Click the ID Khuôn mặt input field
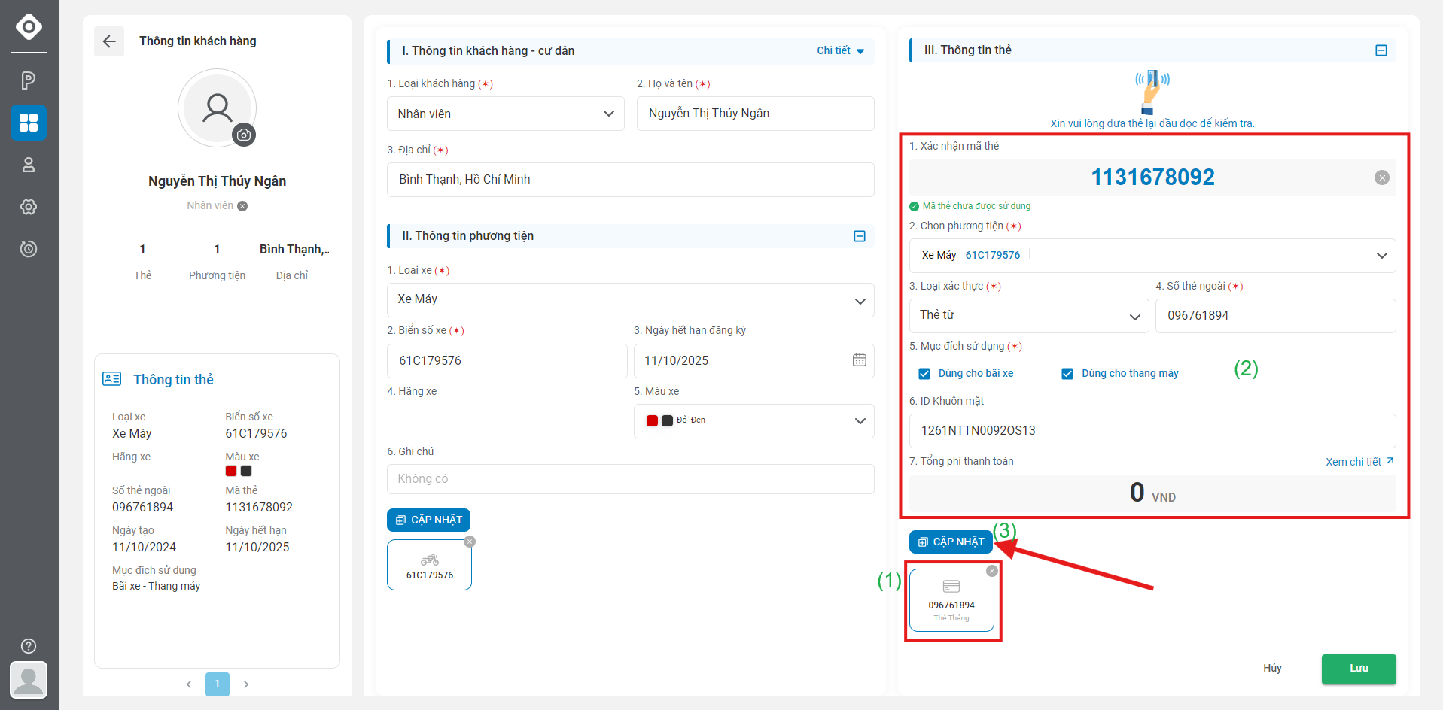This screenshot has height=710, width=1443. pyautogui.click(x=1152, y=431)
